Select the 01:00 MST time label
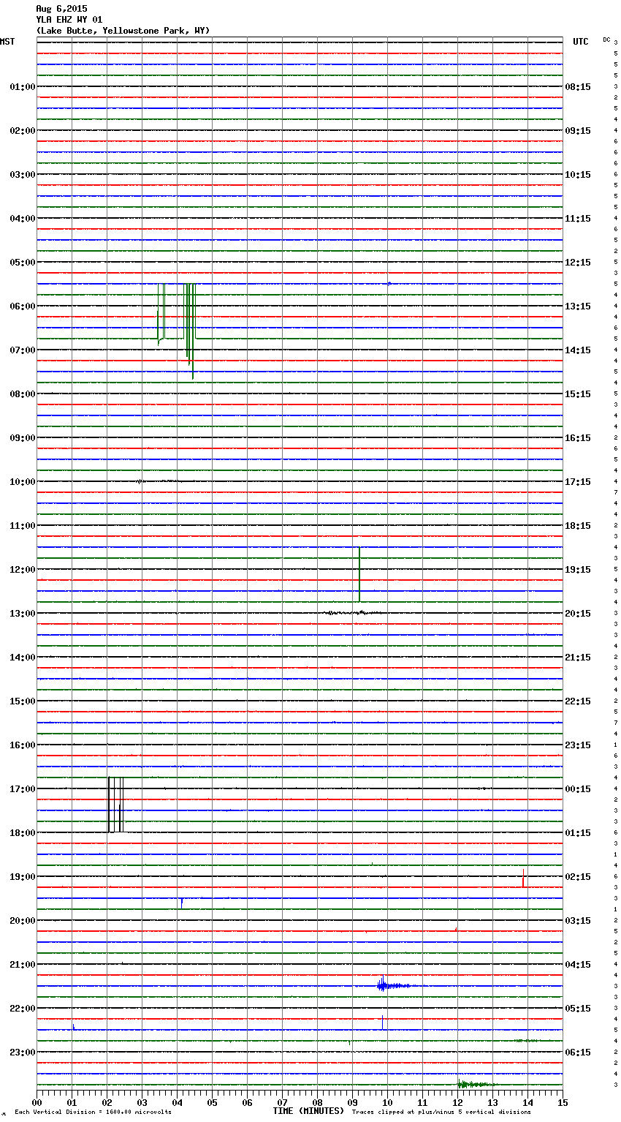This screenshot has width=621, height=1122. 23,87
